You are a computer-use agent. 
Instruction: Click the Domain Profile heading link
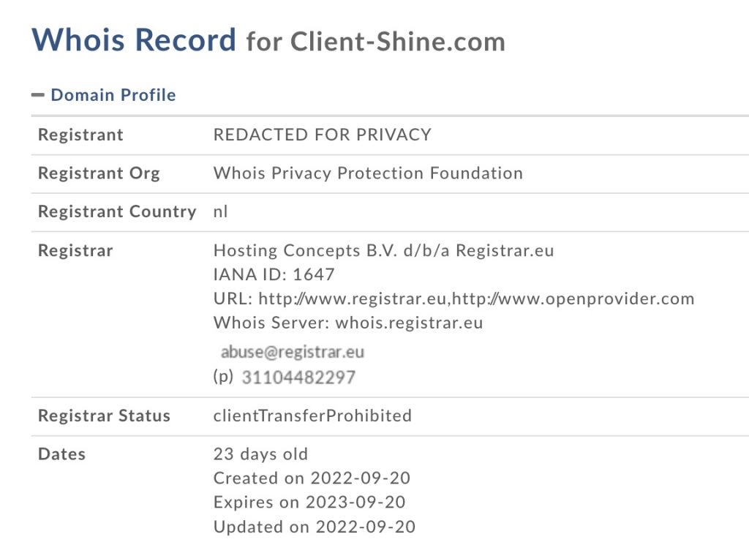(113, 95)
